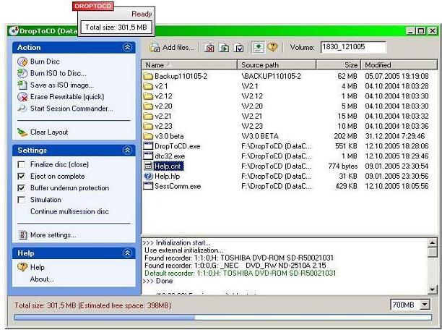Click the green play arrow toolbar icon
The image size is (442, 330).
(x=224, y=48)
